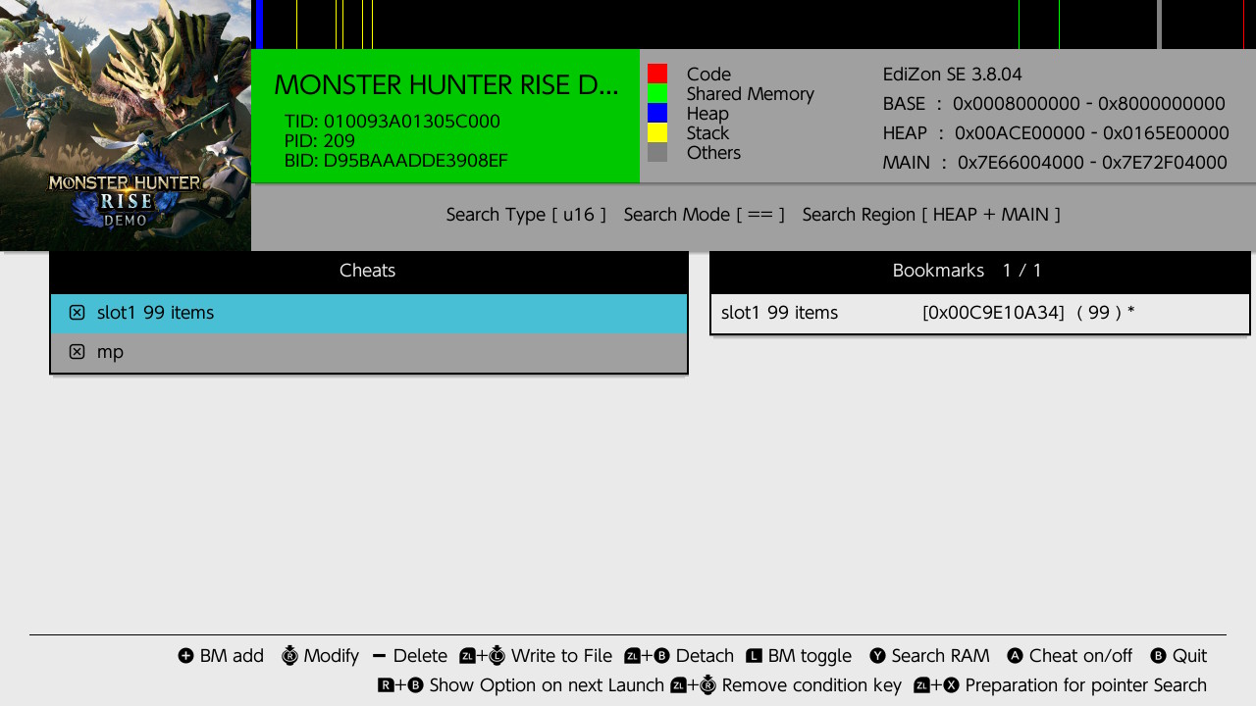The width and height of the screenshot is (1256, 706).
Task: Click the blue Heap legend swatch
Action: tap(657, 113)
